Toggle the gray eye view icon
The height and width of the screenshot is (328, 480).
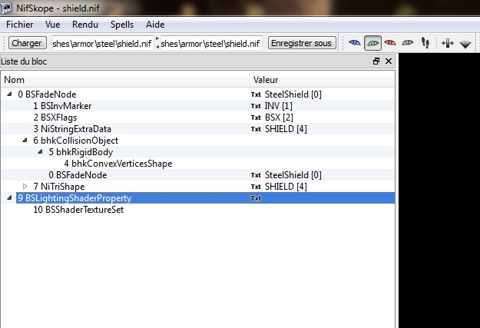(408, 43)
